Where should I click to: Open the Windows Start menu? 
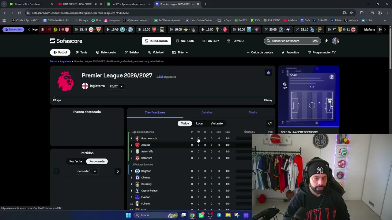tap(128, 215)
